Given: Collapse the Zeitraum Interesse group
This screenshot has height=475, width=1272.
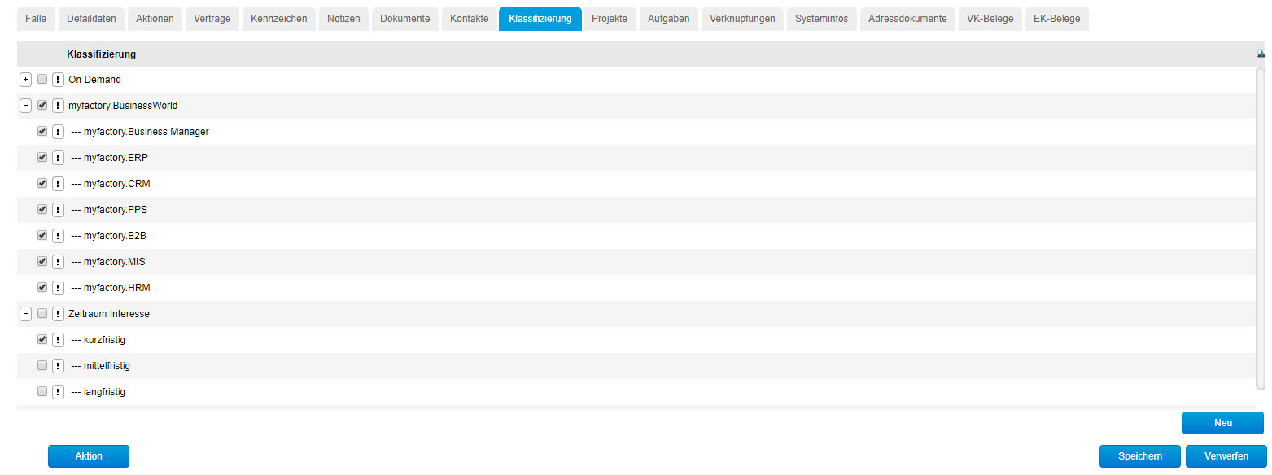Looking at the screenshot, I should click(26, 314).
